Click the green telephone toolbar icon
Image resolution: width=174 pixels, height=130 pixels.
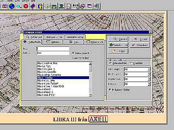(54, 6)
